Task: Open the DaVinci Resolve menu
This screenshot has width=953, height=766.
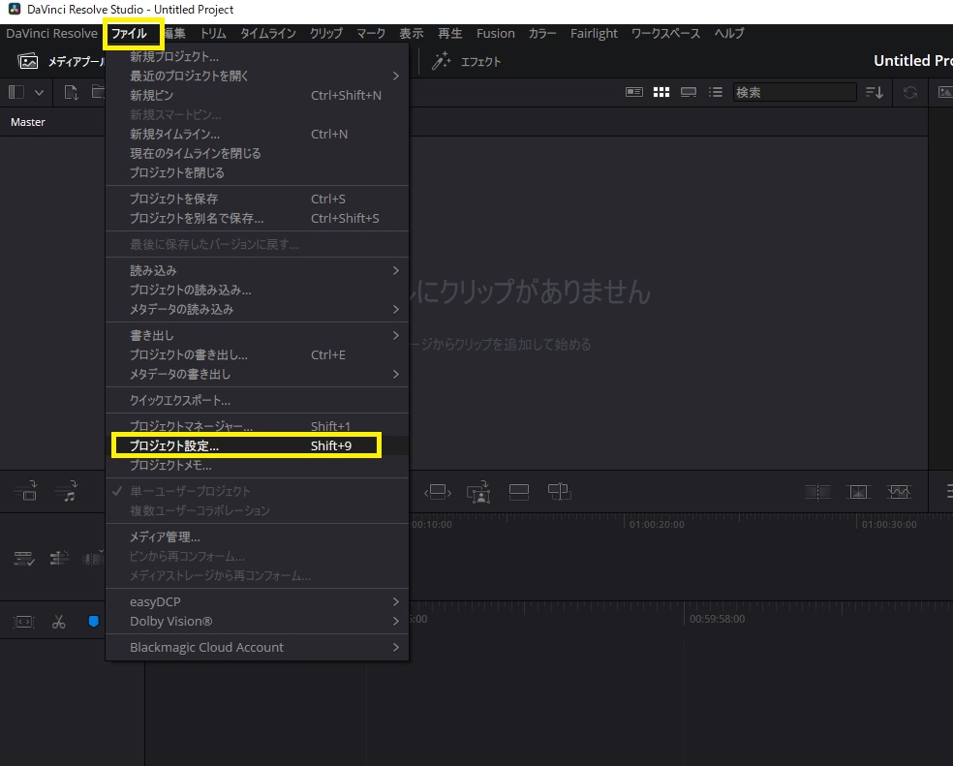Action: pos(51,34)
